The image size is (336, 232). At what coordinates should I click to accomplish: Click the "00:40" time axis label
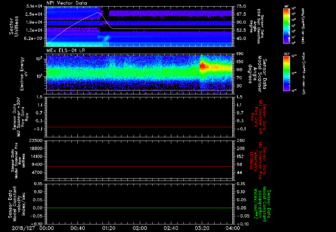coord(77,228)
